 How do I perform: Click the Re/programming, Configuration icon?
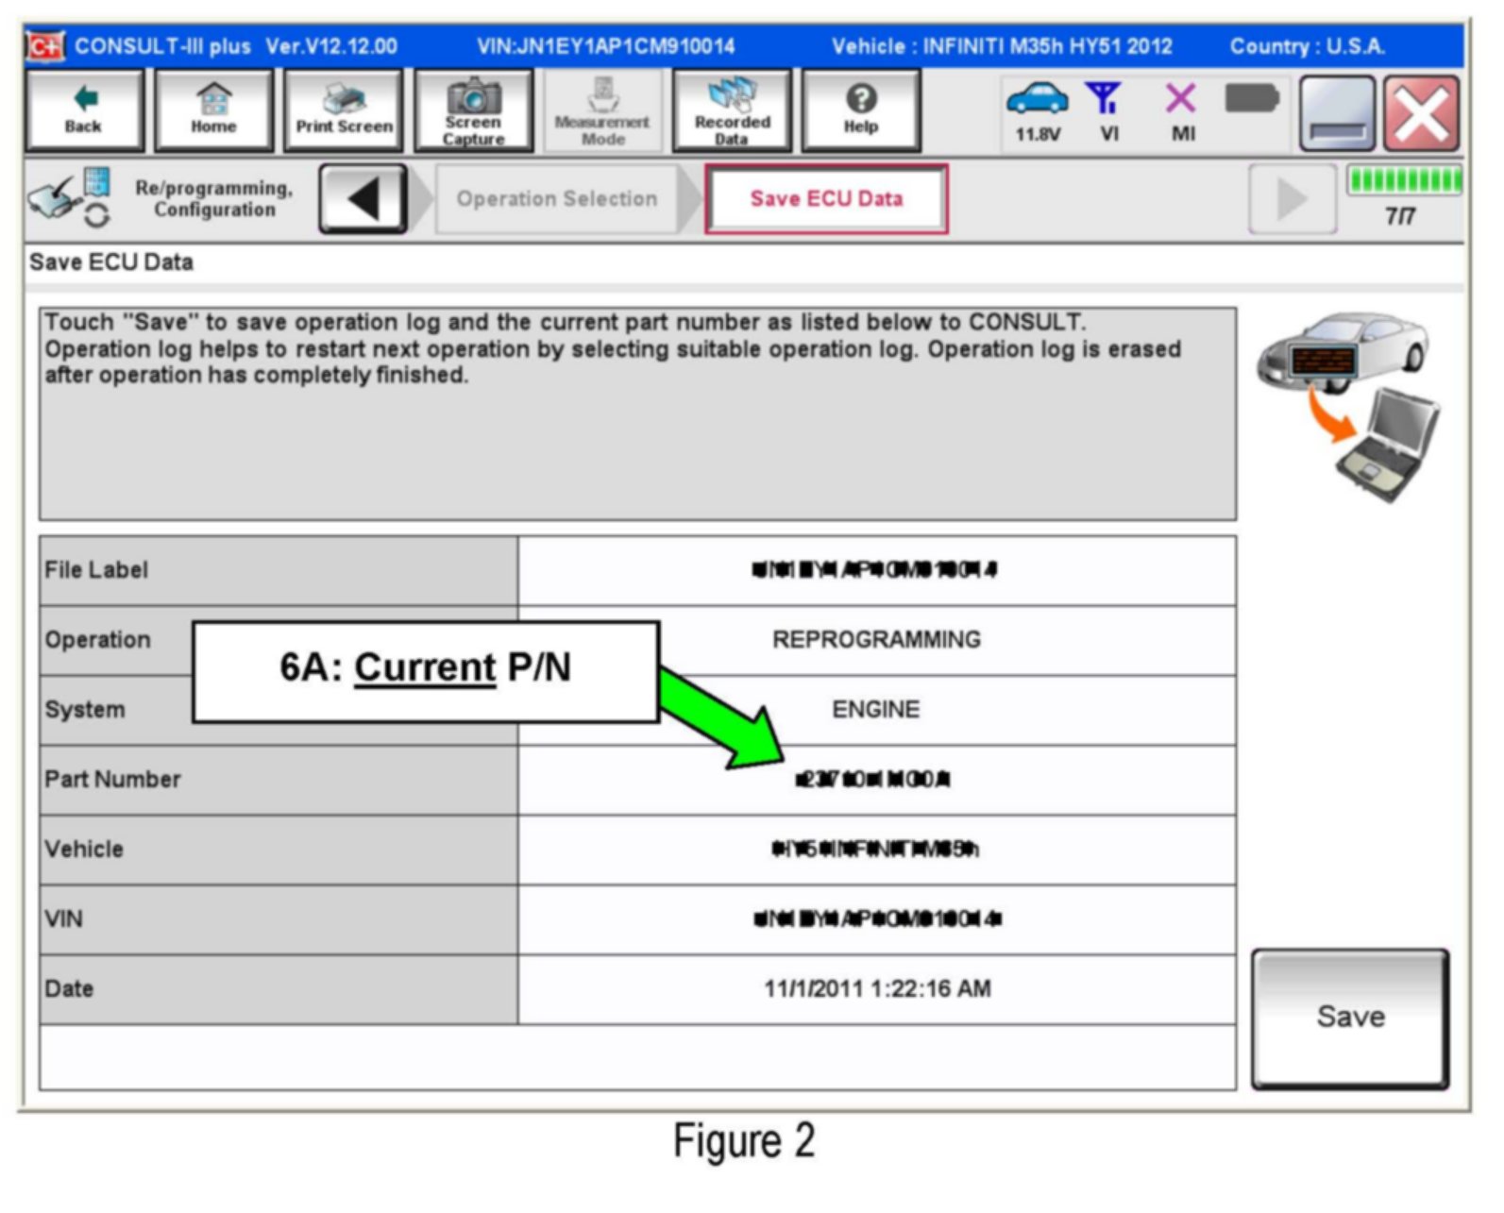[x=71, y=197]
